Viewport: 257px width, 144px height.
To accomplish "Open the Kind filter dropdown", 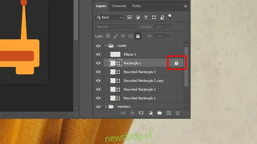I will pos(109,17).
